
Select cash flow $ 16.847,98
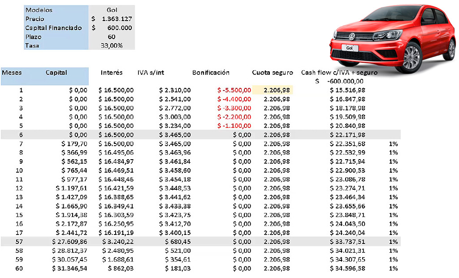click(347, 99)
